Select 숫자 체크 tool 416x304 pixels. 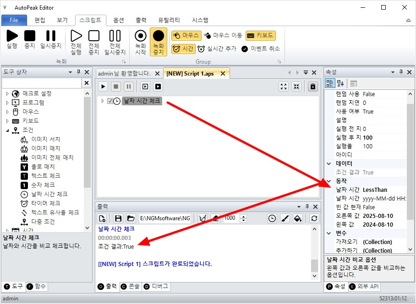(38, 185)
